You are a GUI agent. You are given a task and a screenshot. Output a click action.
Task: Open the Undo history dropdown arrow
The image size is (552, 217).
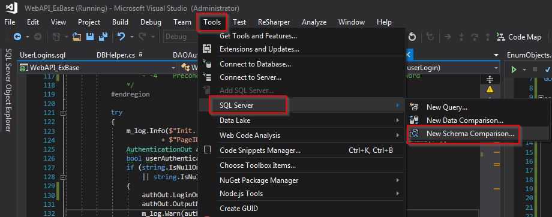pos(131,37)
